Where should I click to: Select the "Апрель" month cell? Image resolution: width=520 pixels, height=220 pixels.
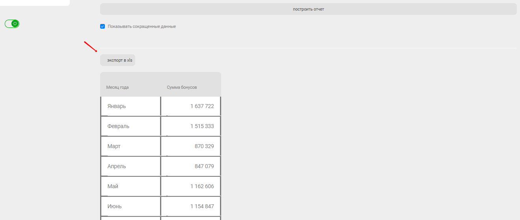(x=130, y=166)
